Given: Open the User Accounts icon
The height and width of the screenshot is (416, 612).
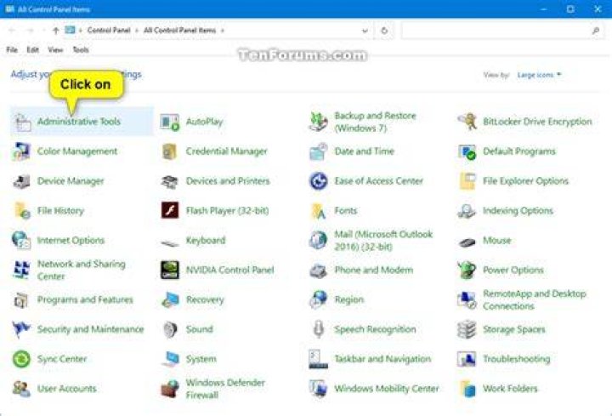Looking at the screenshot, I should (x=21, y=389).
